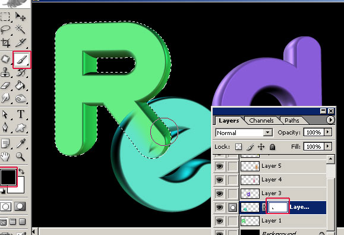Select the Type tool
This screenshot has height=235, width=344.
(x=20, y=114)
